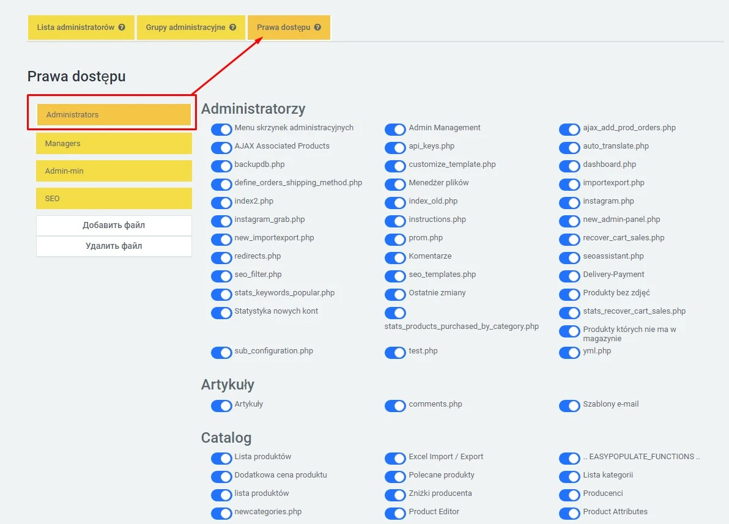Open the Lista administratorów tab
Screen dimensions: 729x524
76,28
